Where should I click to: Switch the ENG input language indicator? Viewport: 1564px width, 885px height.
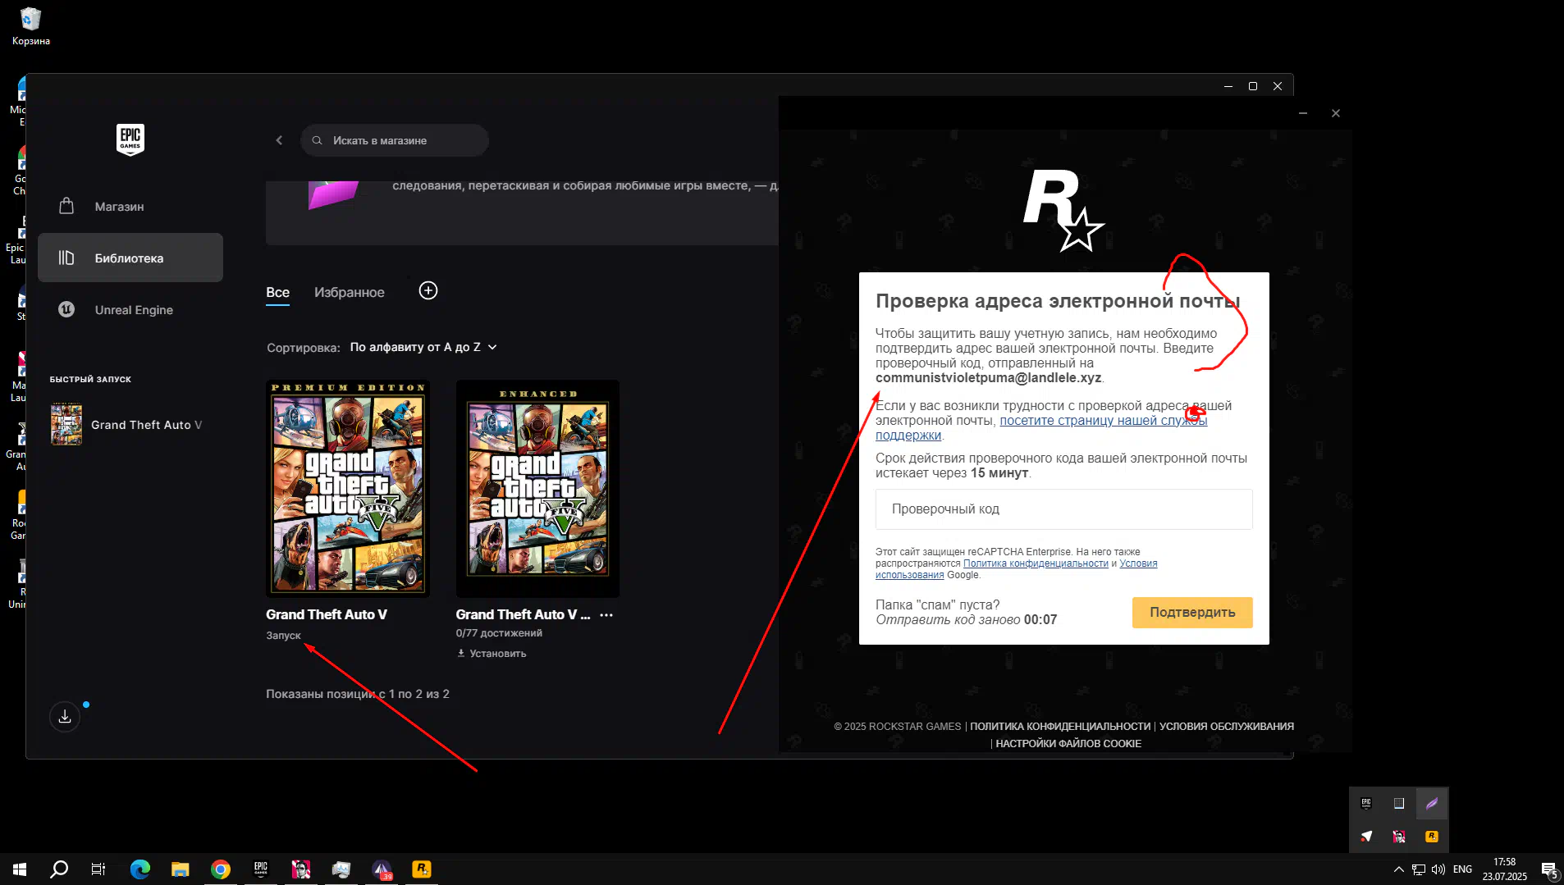[1462, 869]
